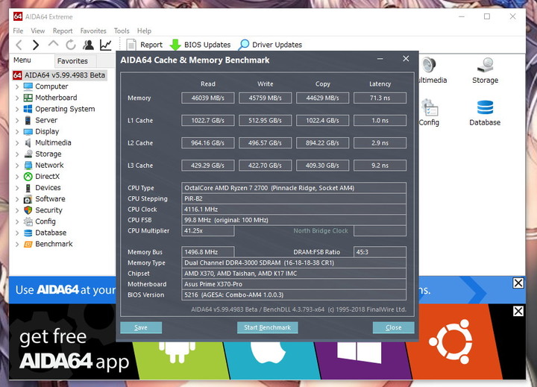
Task: Click the Close button in benchmark dialog
Action: point(393,327)
